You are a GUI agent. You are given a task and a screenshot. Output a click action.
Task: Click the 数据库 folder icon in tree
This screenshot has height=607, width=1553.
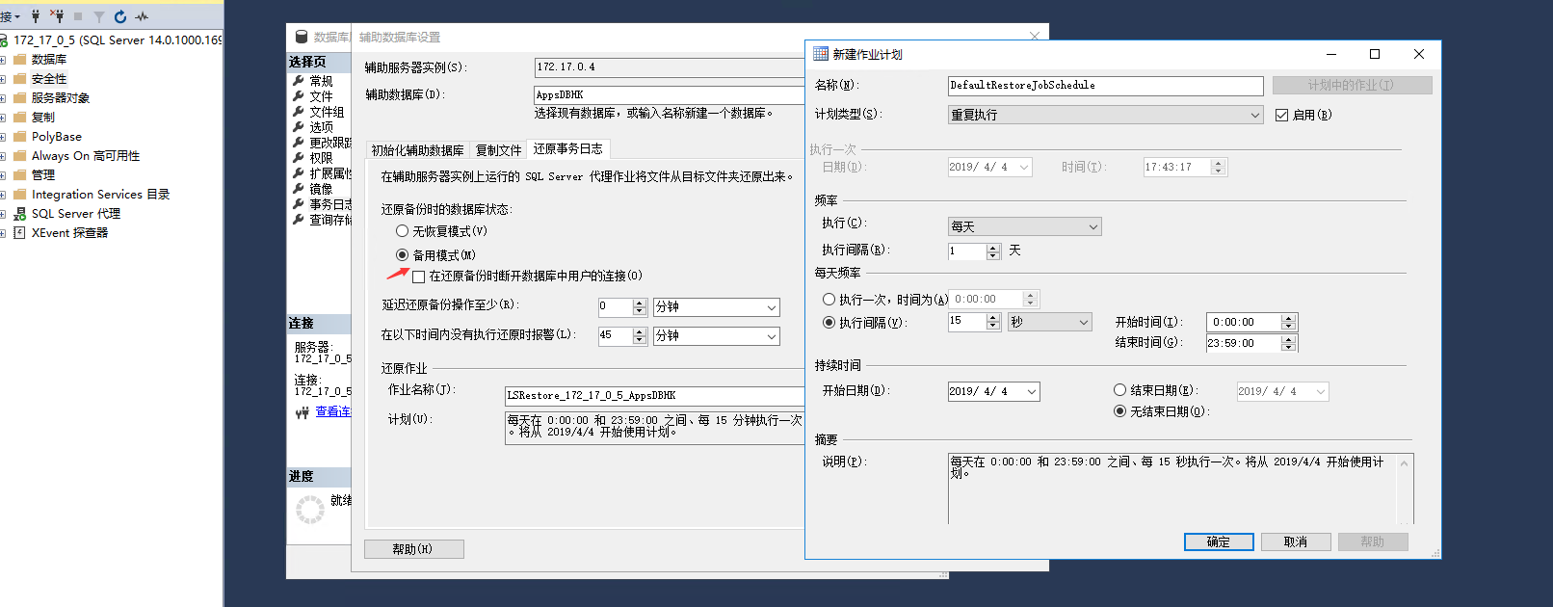point(19,60)
